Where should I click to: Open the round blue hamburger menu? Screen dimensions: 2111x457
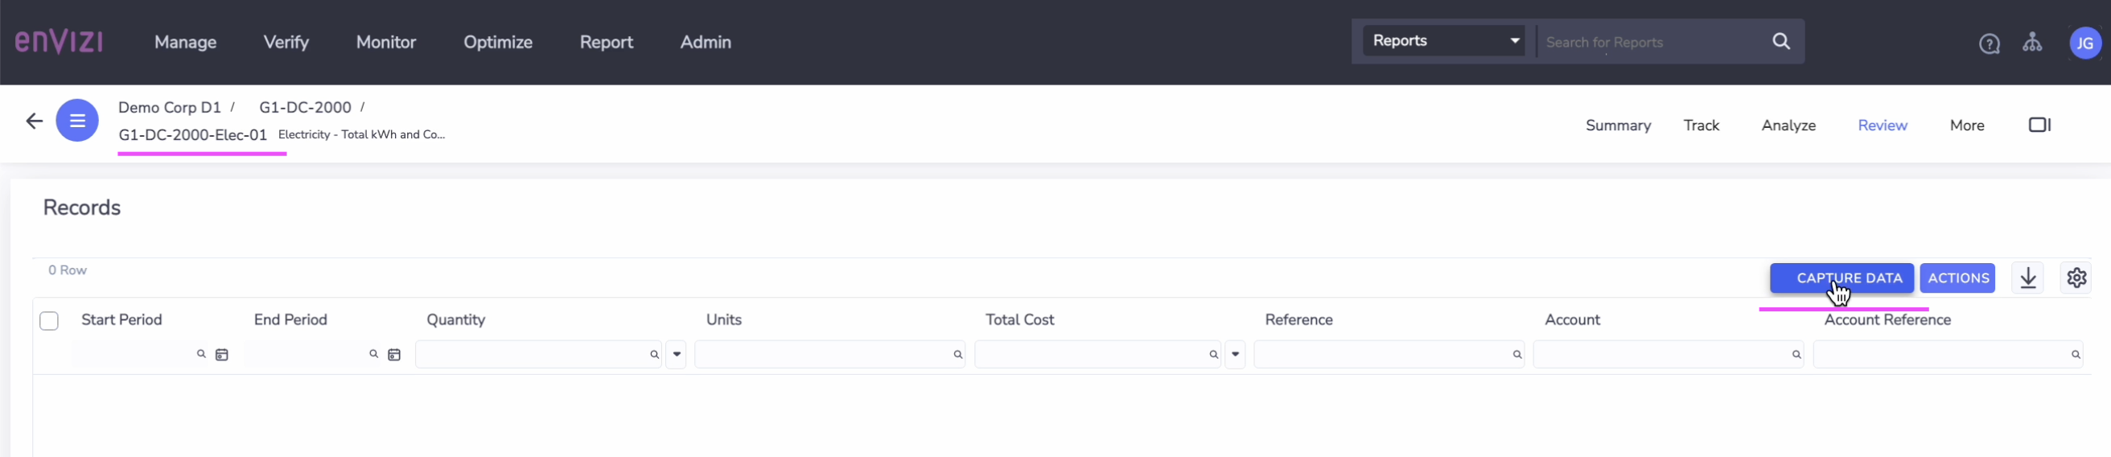tap(77, 121)
